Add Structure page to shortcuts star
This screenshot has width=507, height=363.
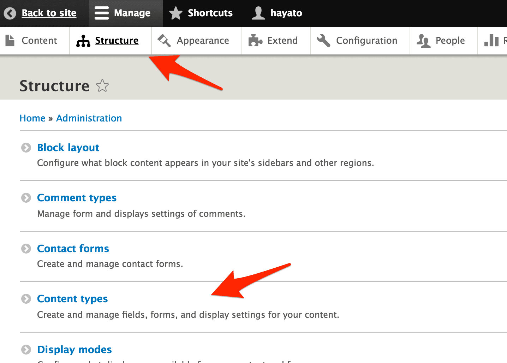[102, 86]
